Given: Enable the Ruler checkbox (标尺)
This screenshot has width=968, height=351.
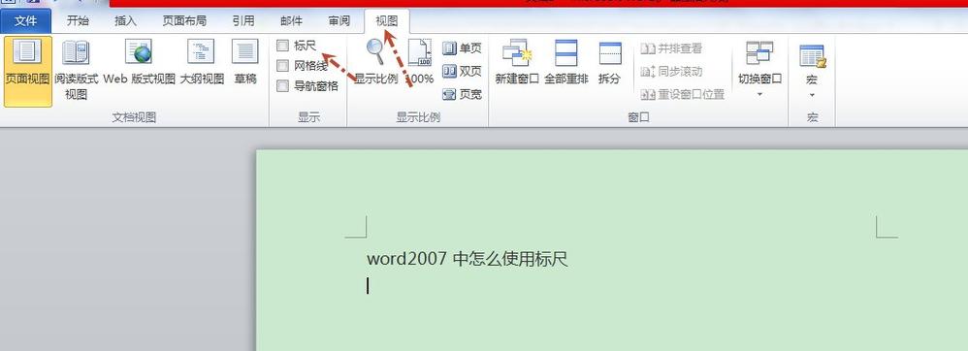Looking at the screenshot, I should pos(283,46).
